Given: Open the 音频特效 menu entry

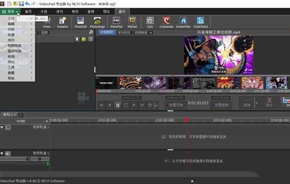Looking at the screenshot, I should tap(17, 51).
